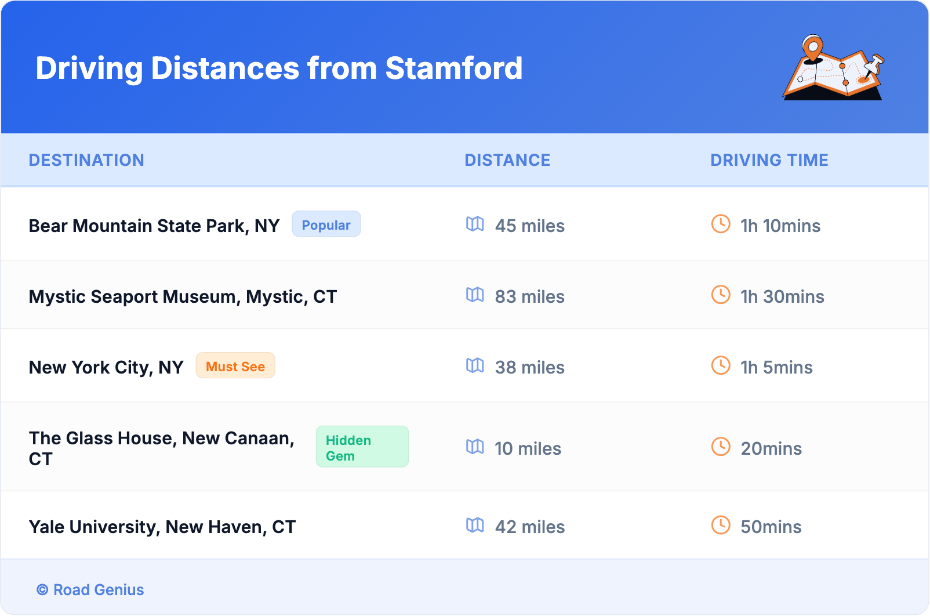The width and height of the screenshot is (930, 616).
Task: Click the 38 miles distance value
Action: [529, 367]
